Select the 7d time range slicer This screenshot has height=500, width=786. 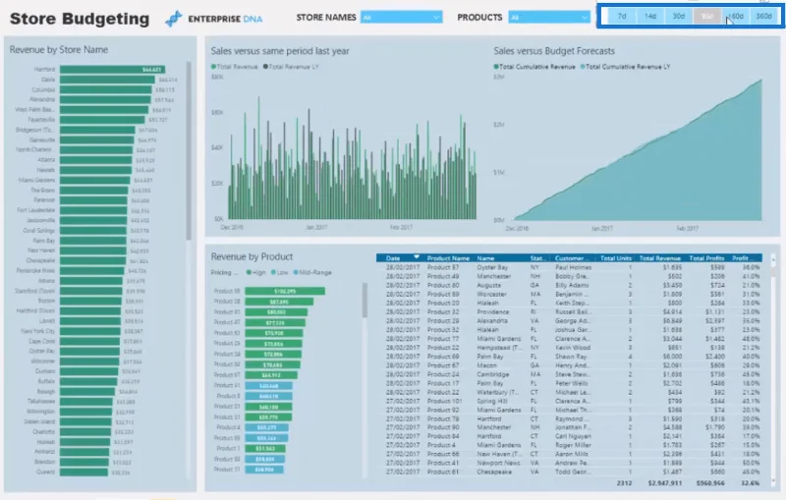(x=622, y=16)
